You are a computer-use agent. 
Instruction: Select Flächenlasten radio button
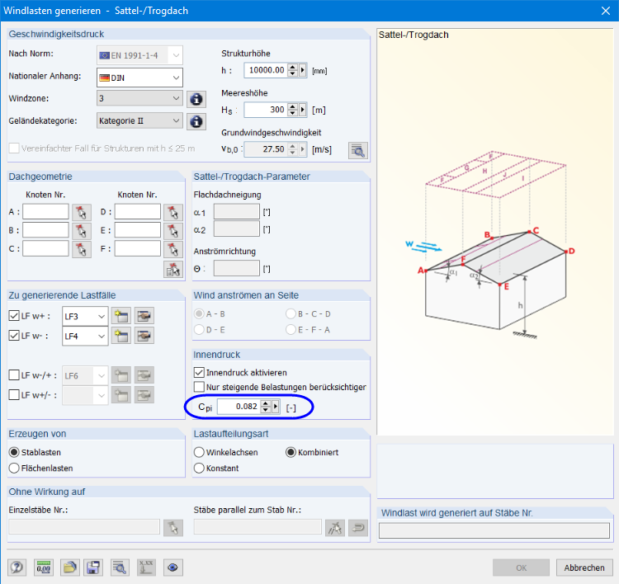(x=14, y=468)
